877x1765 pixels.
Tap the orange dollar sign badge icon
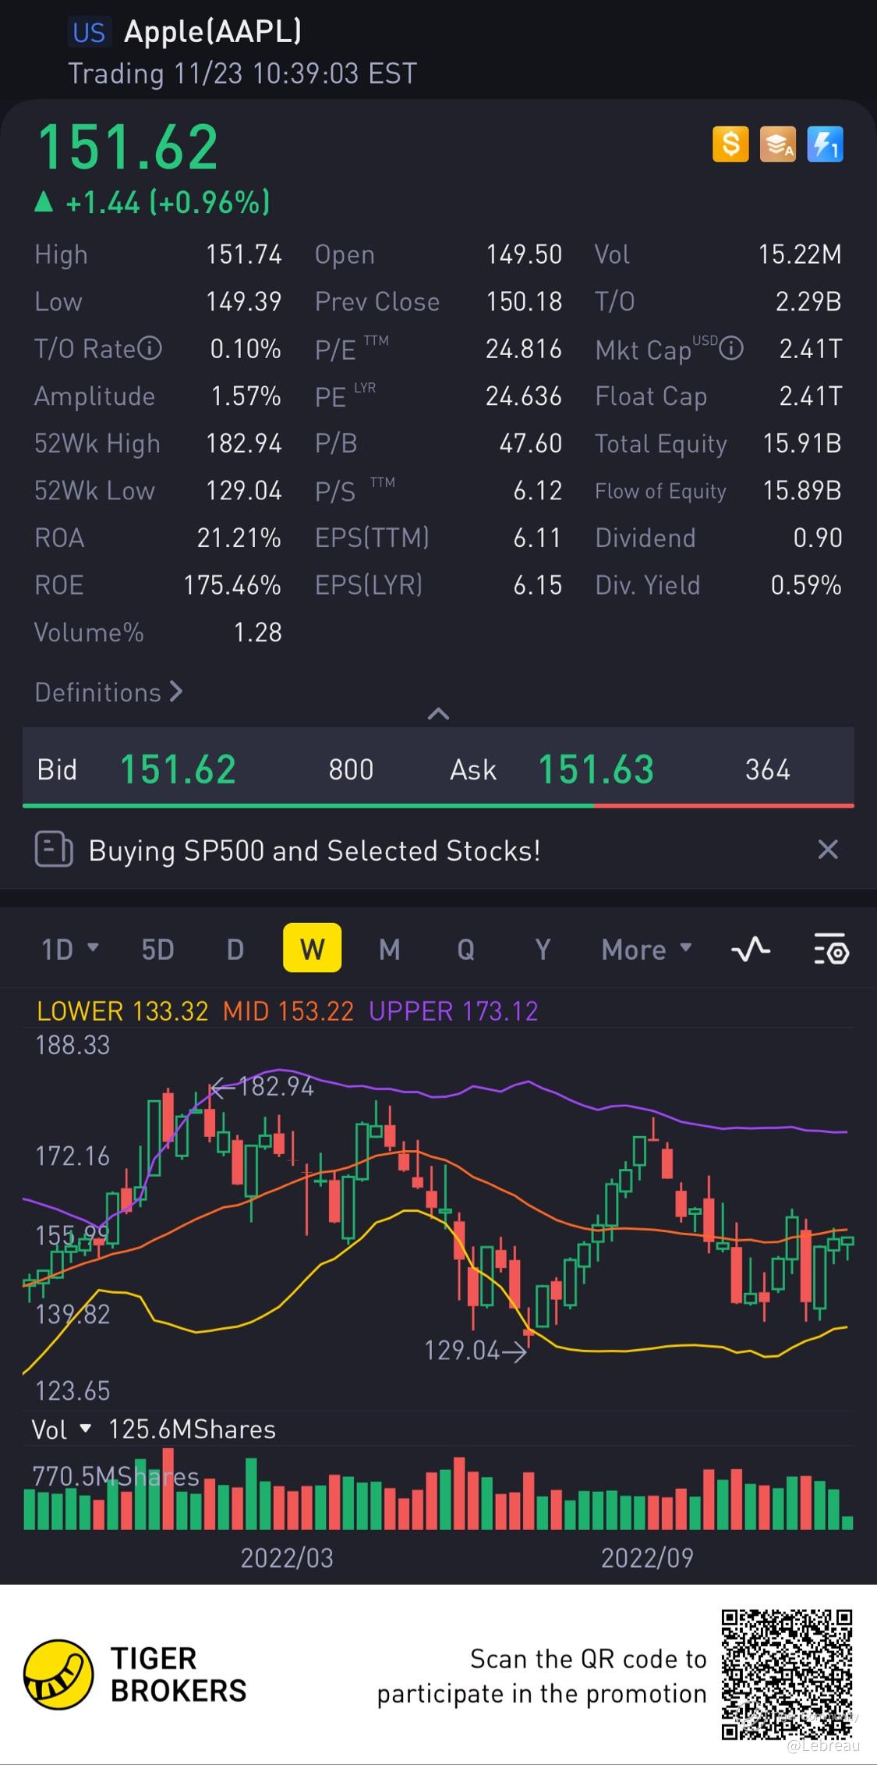click(x=730, y=144)
